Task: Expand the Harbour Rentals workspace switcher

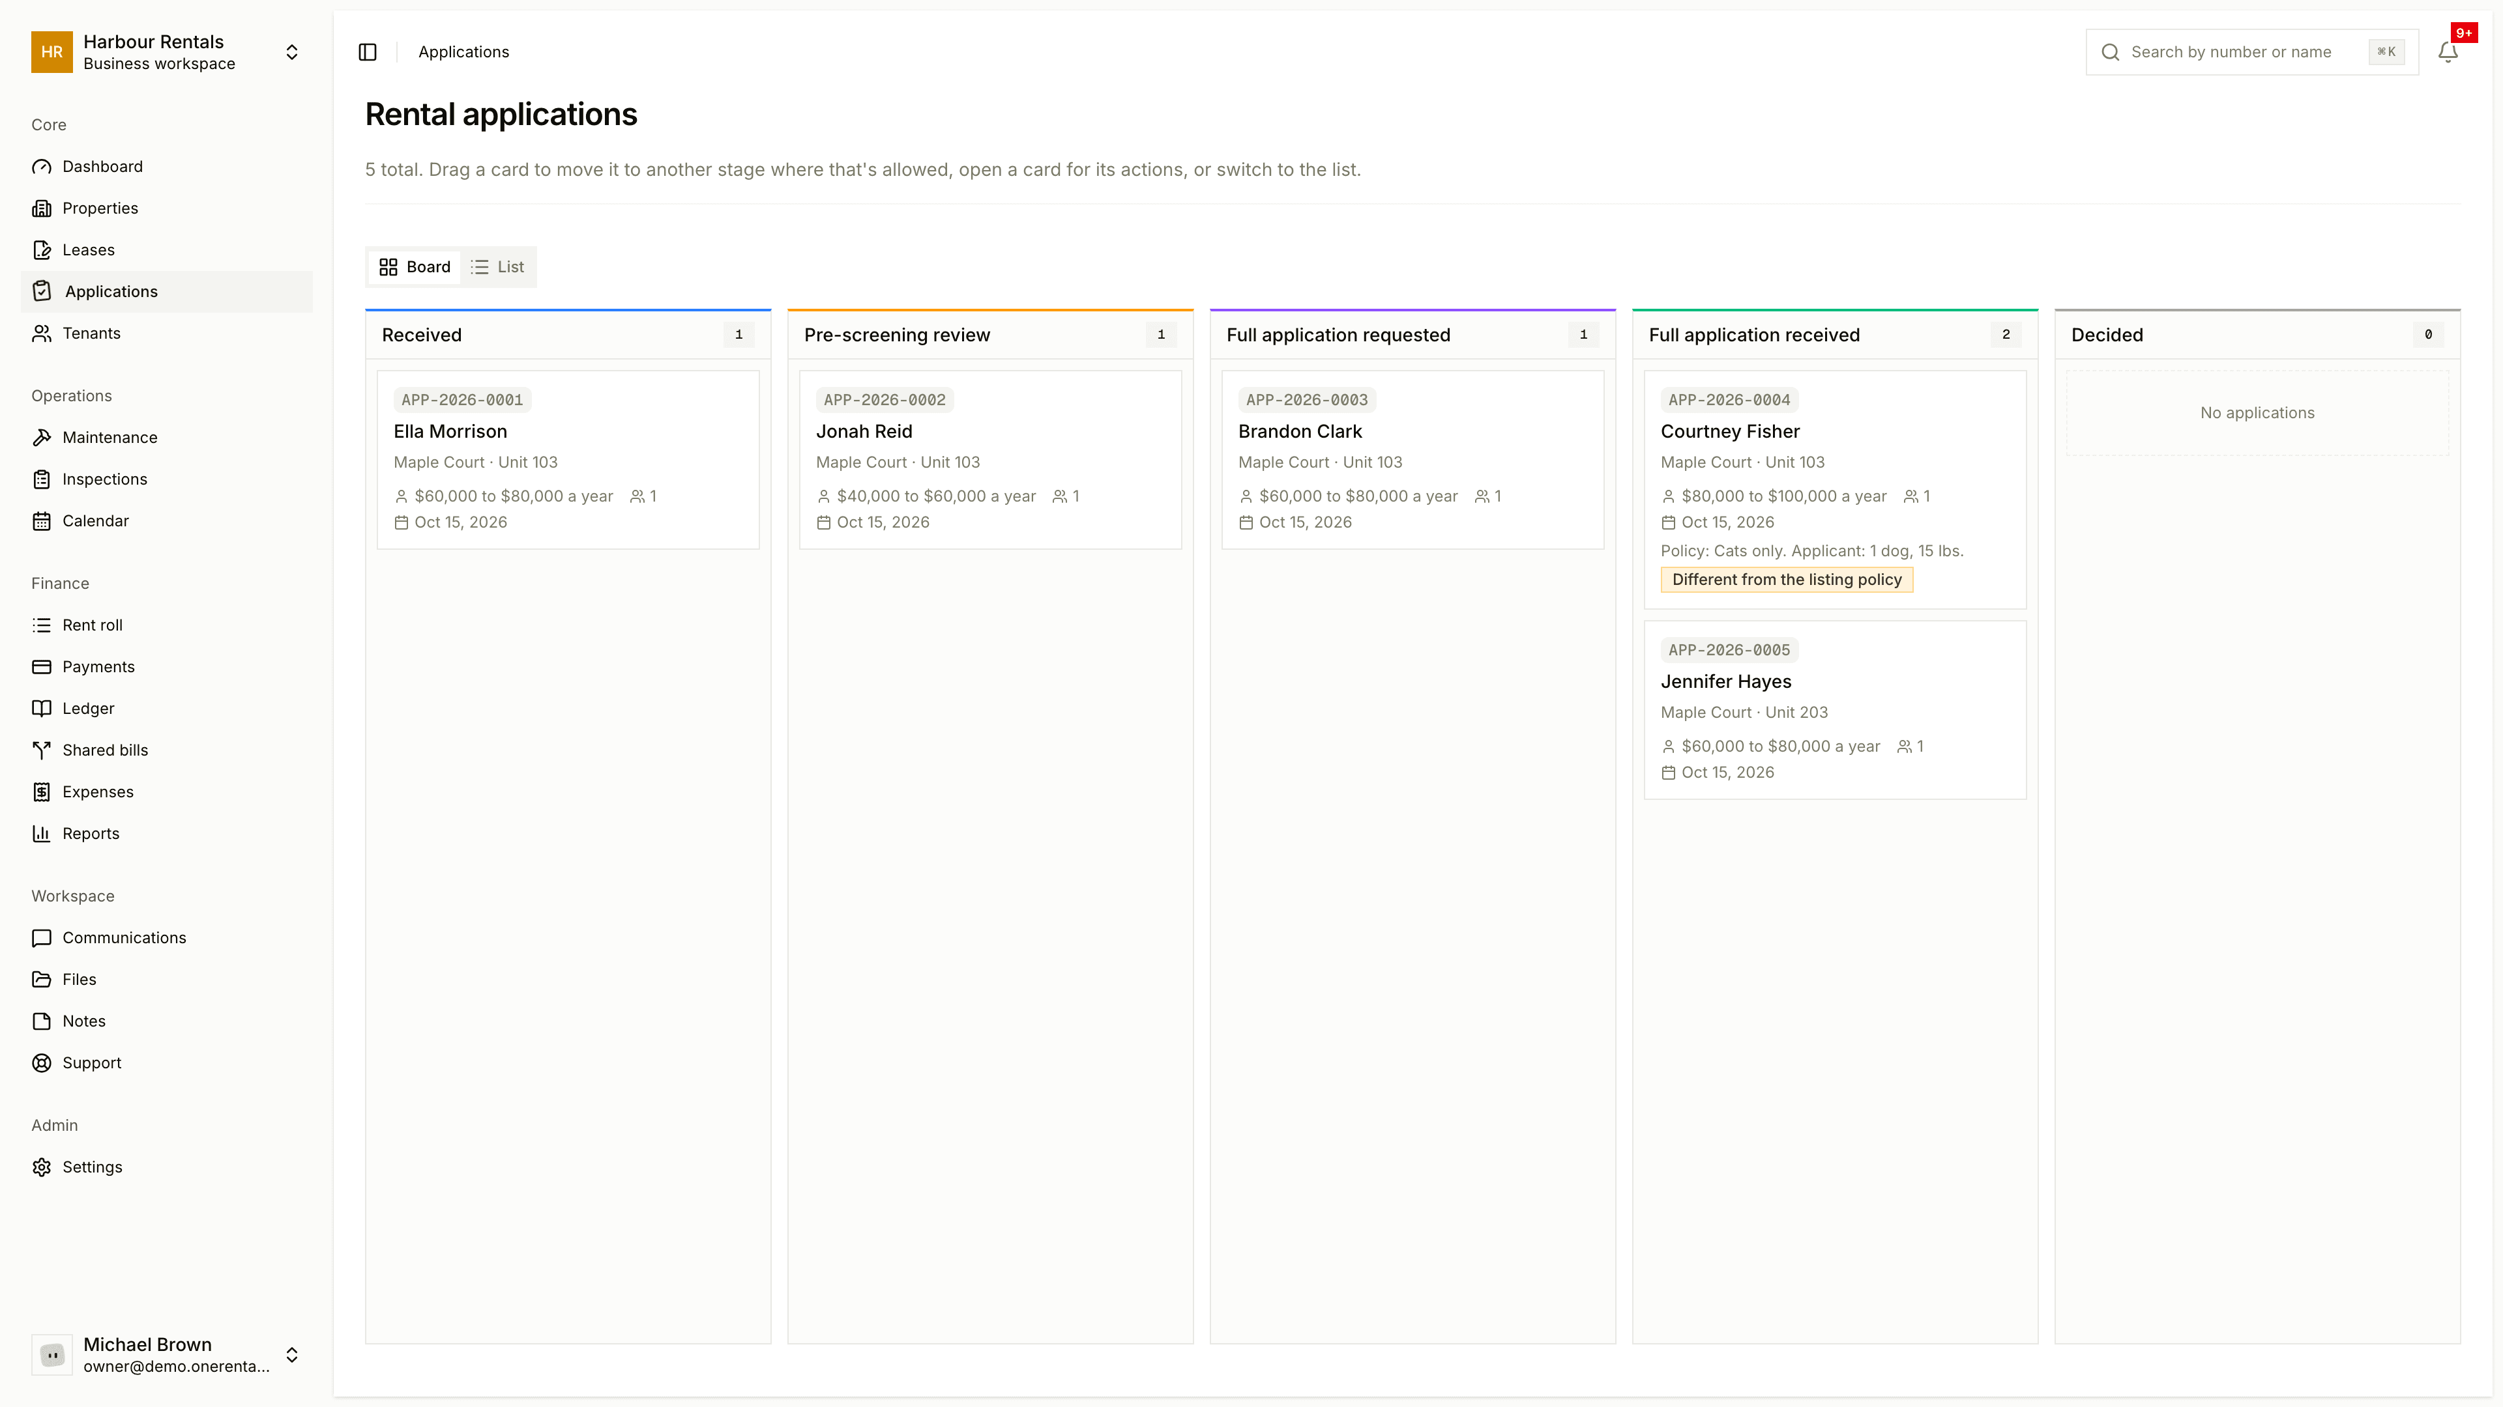Action: [291, 52]
